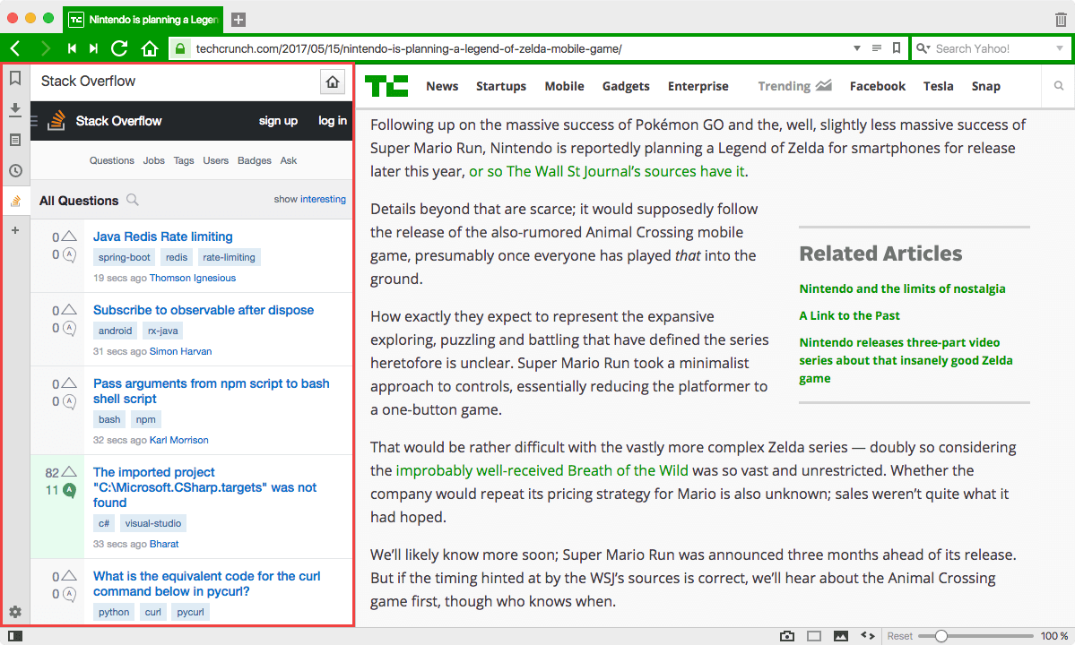This screenshot has width=1075, height=645.
Task: Open the Bookmarks panel in the sidebar
Action: click(x=15, y=78)
